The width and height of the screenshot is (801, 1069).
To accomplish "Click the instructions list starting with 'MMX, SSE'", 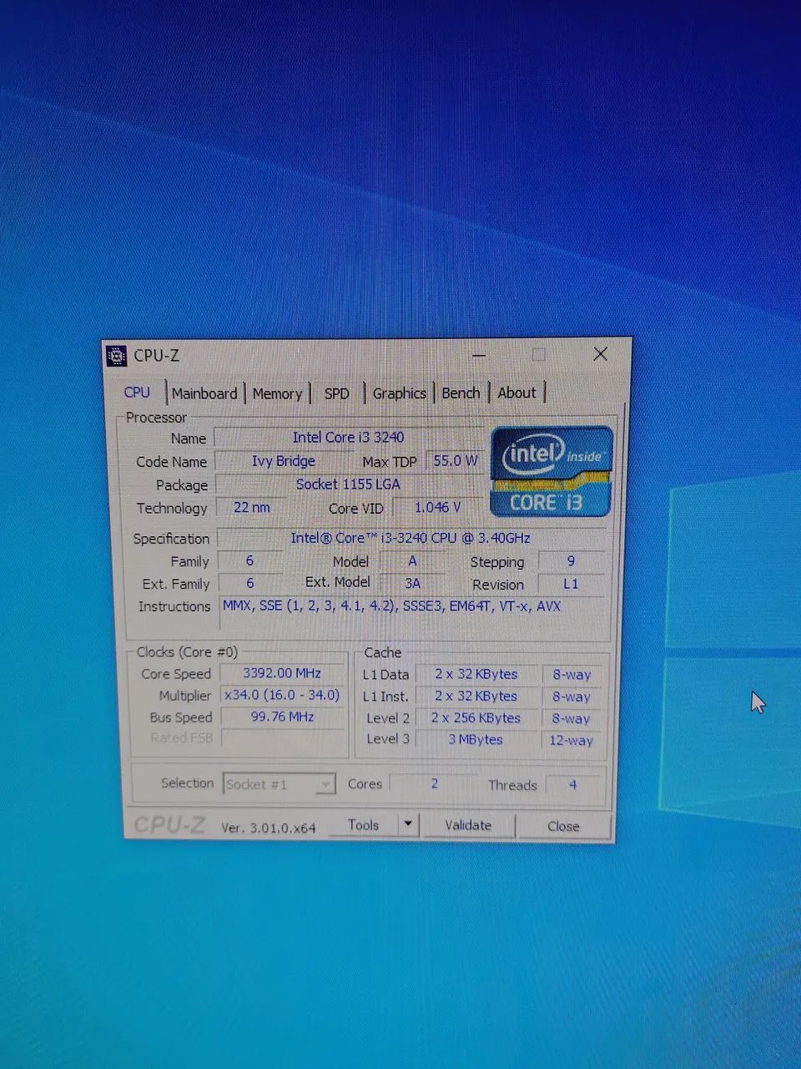I will (412, 613).
